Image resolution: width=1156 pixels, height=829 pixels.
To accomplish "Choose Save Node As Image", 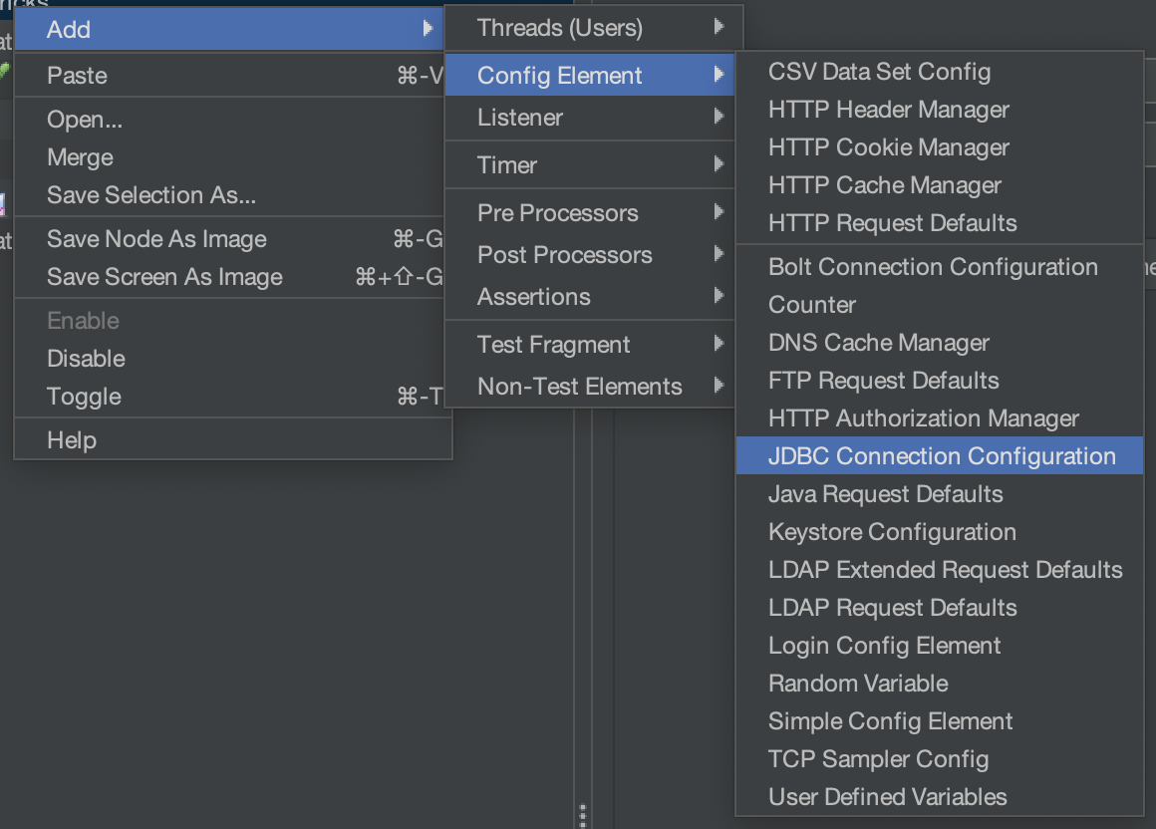I will pyautogui.click(x=233, y=239).
